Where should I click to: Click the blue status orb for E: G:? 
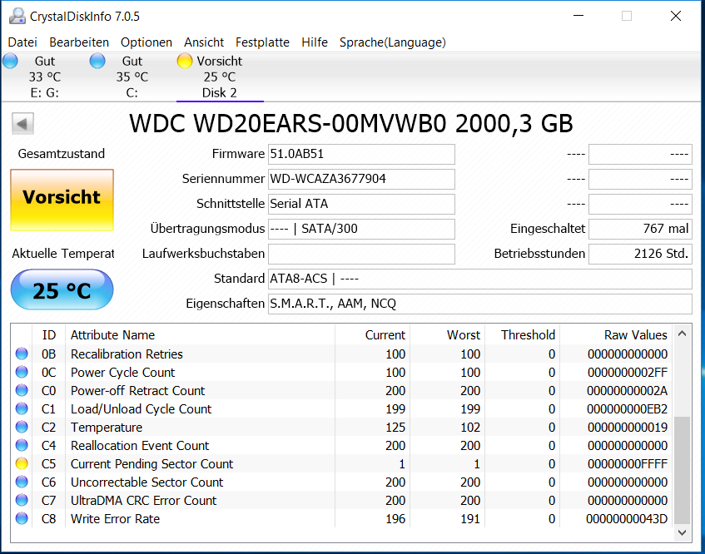tap(10, 61)
